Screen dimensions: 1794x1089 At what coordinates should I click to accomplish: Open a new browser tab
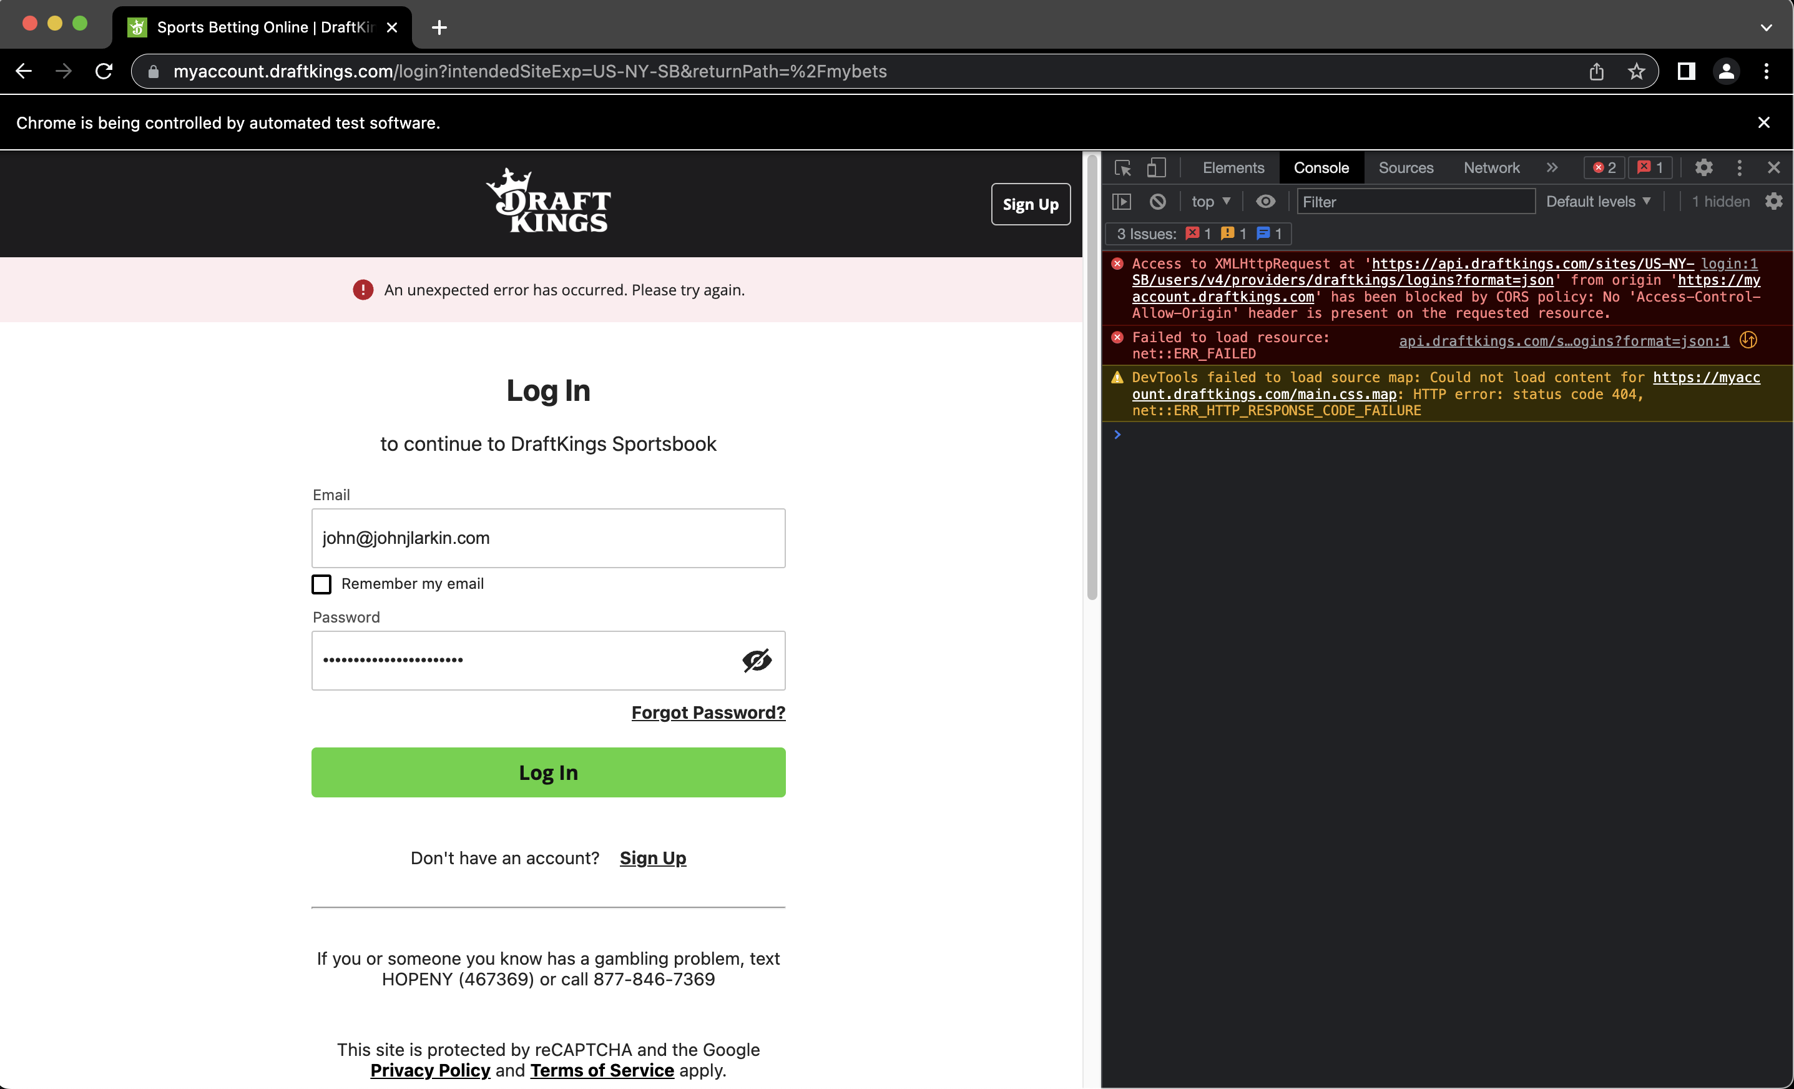[439, 27]
